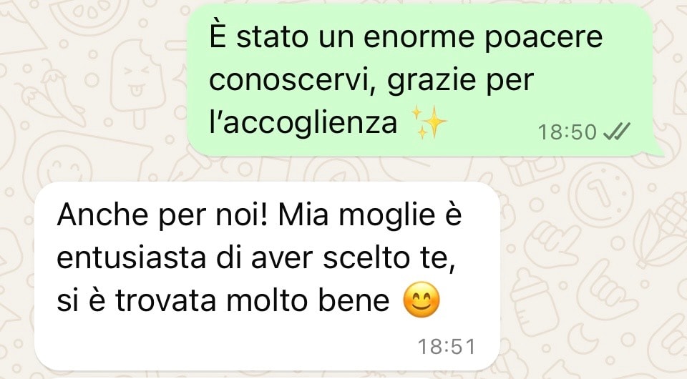
Task: Select the white received message bubble
Action: (267, 276)
